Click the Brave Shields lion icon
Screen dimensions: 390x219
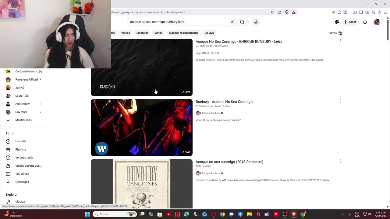(287, 12)
